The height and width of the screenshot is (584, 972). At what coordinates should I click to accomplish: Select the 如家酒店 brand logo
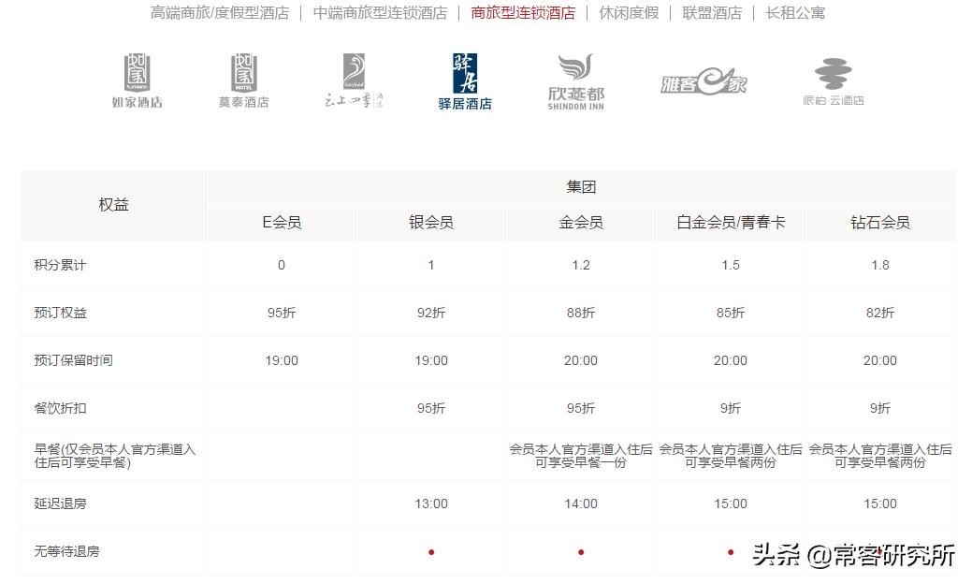click(138, 80)
